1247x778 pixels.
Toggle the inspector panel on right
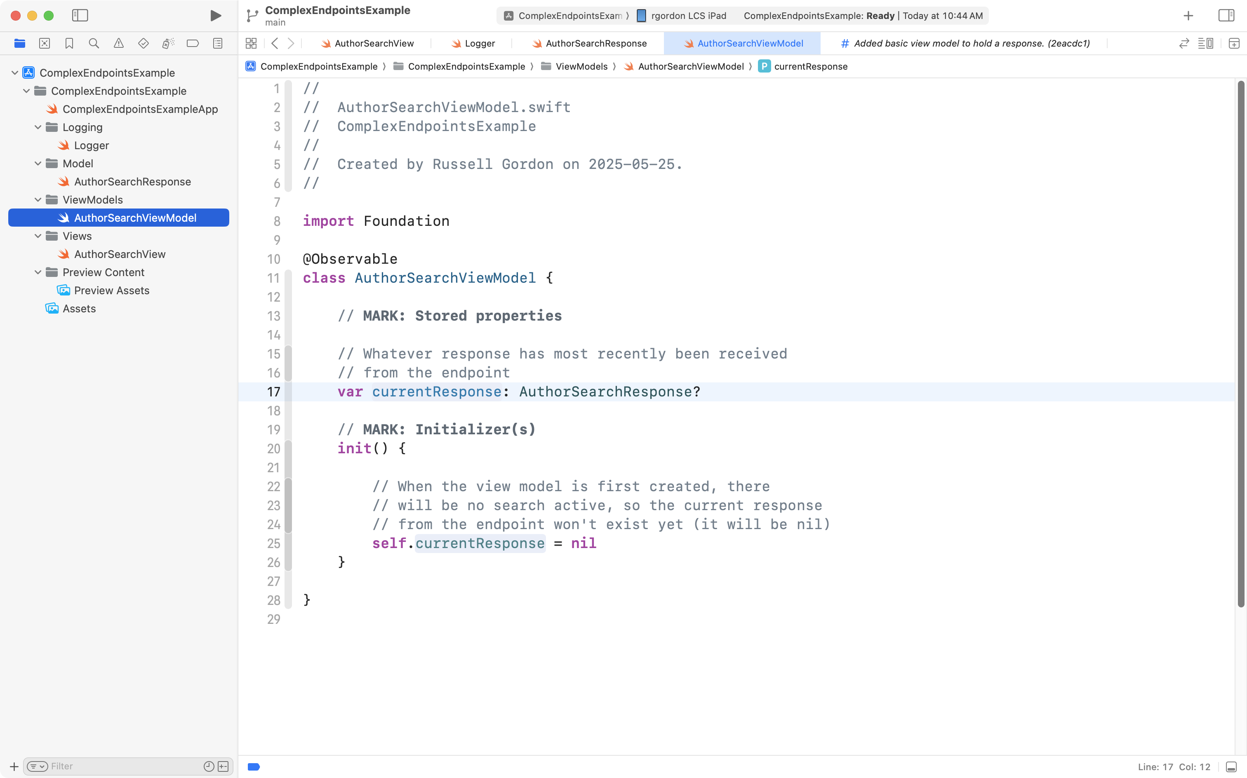coord(1226,15)
